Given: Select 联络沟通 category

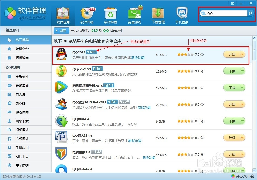Looking at the screenshot, I should pyautogui.click(x=26, y=85).
